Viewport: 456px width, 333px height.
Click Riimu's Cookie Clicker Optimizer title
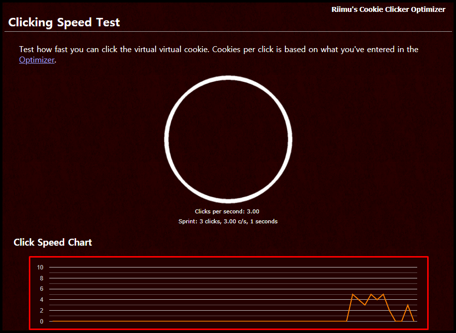coord(388,9)
